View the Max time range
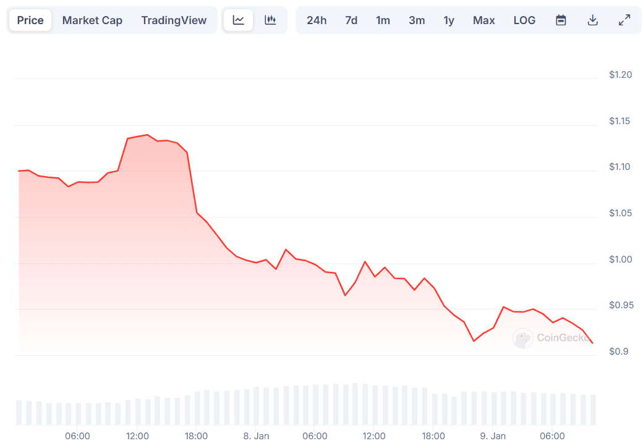The image size is (643, 446). click(x=483, y=20)
